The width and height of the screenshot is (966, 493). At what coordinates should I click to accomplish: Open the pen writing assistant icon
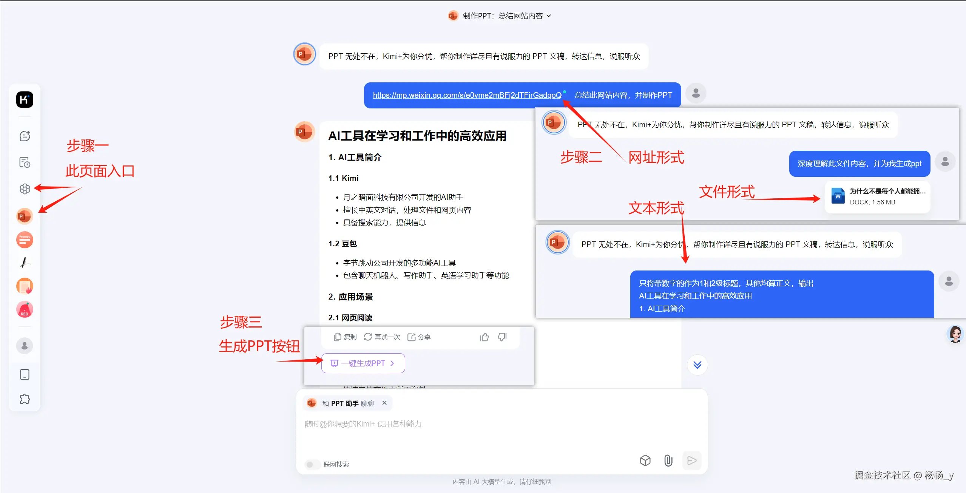coord(25,263)
